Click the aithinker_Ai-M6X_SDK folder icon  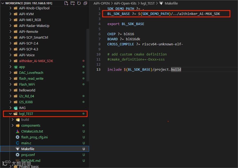(x=15, y=61)
